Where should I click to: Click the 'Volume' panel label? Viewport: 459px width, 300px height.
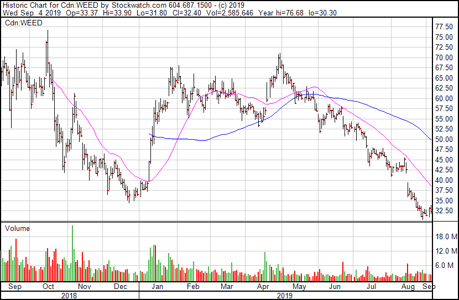(17, 228)
